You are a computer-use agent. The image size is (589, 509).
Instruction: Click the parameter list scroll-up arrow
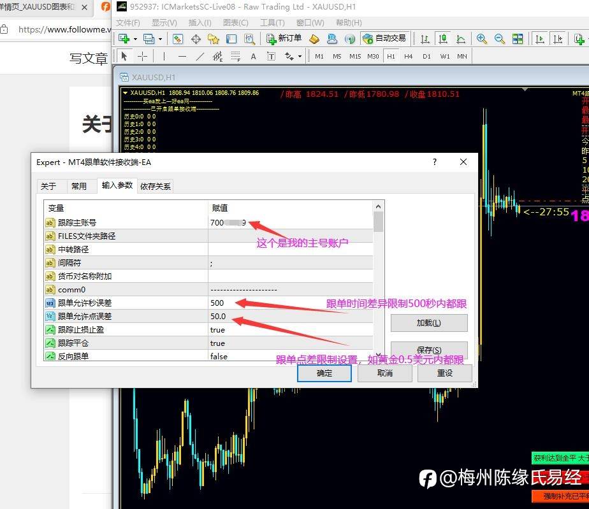pyautogui.click(x=378, y=206)
